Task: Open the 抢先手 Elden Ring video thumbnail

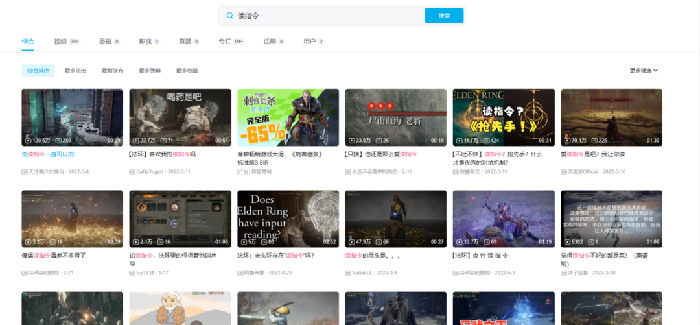Action: click(x=503, y=117)
